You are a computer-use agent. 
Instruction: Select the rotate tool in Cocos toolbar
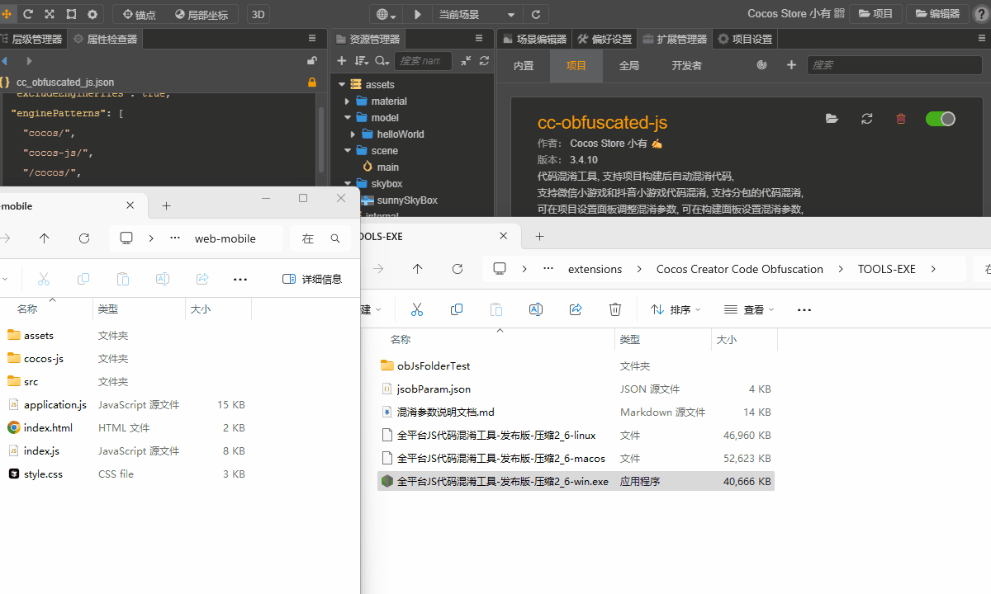coord(28,14)
